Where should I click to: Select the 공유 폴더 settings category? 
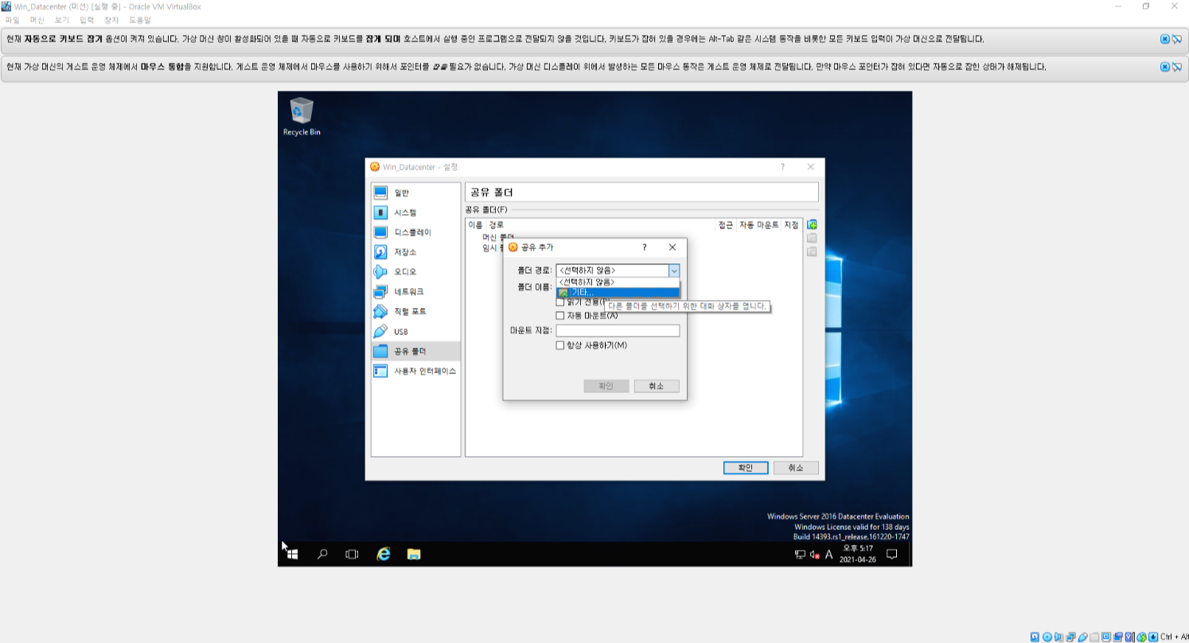(x=415, y=351)
